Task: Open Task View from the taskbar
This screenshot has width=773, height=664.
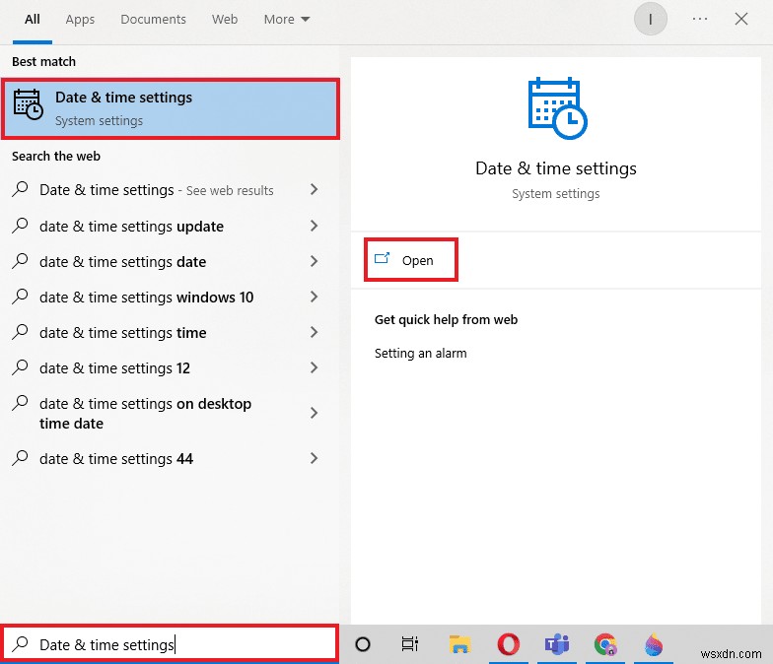Action: pyautogui.click(x=410, y=644)
